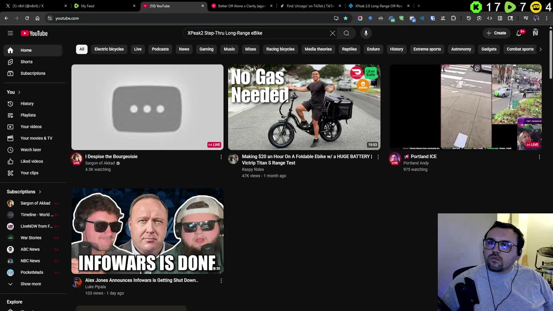The width and height of the screenshot is (553, 311).
Task: Clear the search box with the X icon
Action: [x=333, y=33]
